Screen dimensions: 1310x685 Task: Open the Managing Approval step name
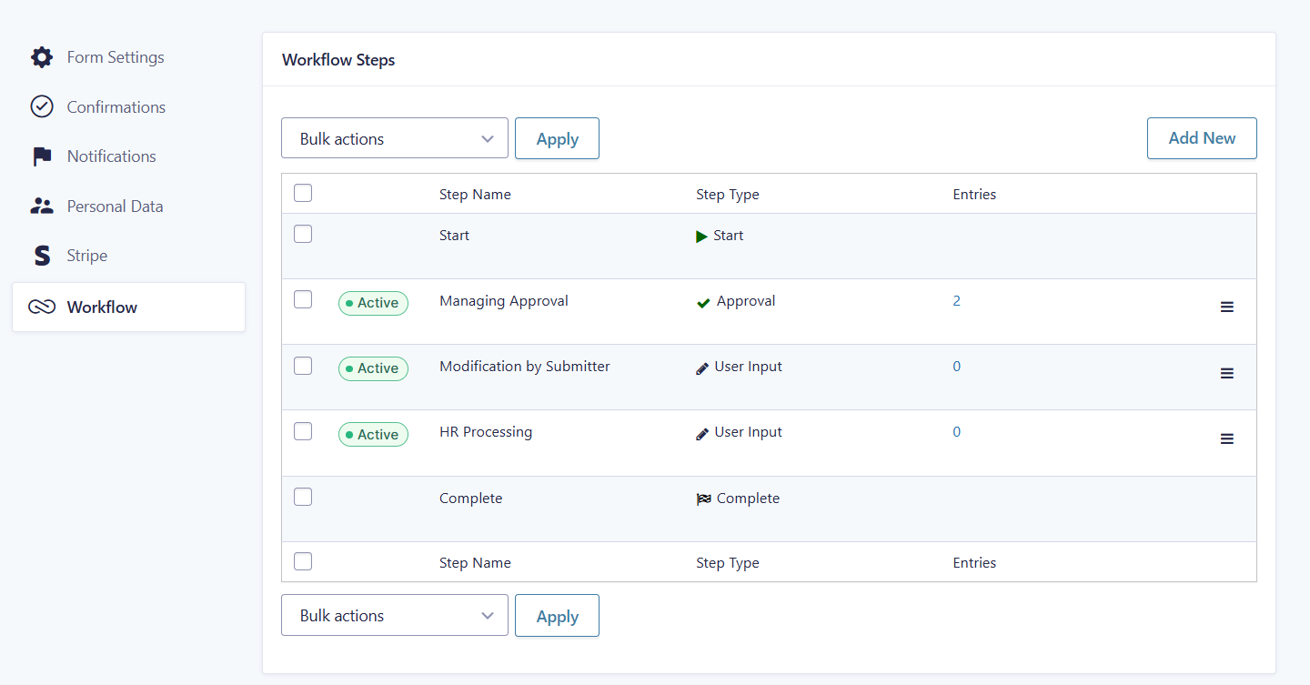click(503, 301)
